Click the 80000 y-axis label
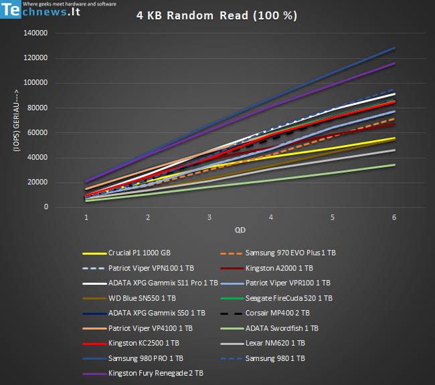This screenshot has width=435, height=385. 37,108
